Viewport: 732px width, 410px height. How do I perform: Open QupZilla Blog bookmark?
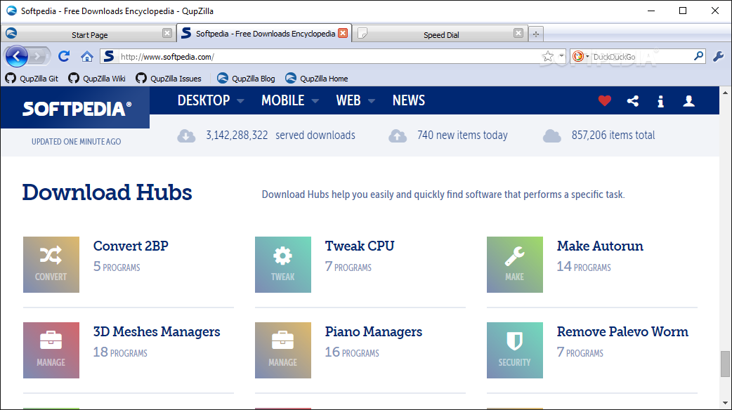[246, 79]
